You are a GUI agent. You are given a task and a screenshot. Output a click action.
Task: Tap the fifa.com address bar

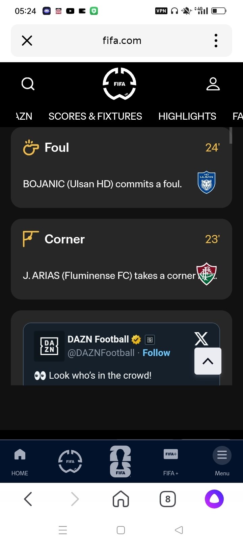point(122,41)
